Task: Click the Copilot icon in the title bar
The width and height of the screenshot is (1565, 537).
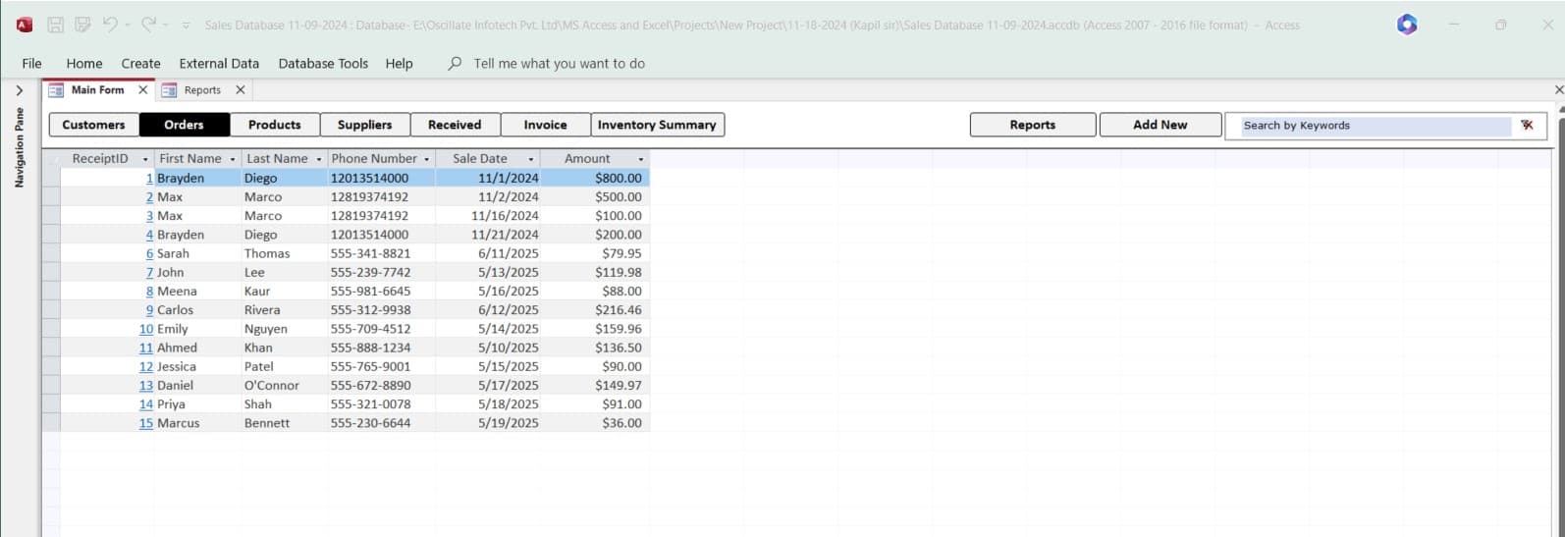Action: 1407,25
